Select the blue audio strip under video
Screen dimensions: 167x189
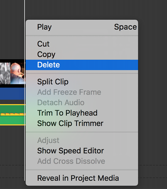[11, 94]
